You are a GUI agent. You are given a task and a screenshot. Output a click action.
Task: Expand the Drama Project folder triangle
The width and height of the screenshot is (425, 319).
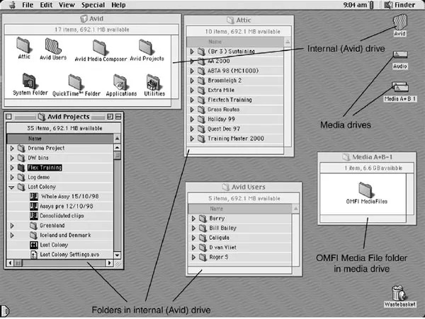12,149
